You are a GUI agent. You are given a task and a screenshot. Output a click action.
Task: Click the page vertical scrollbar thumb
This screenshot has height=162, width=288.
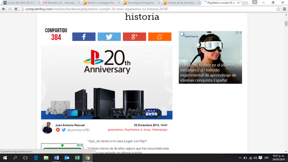286,23
